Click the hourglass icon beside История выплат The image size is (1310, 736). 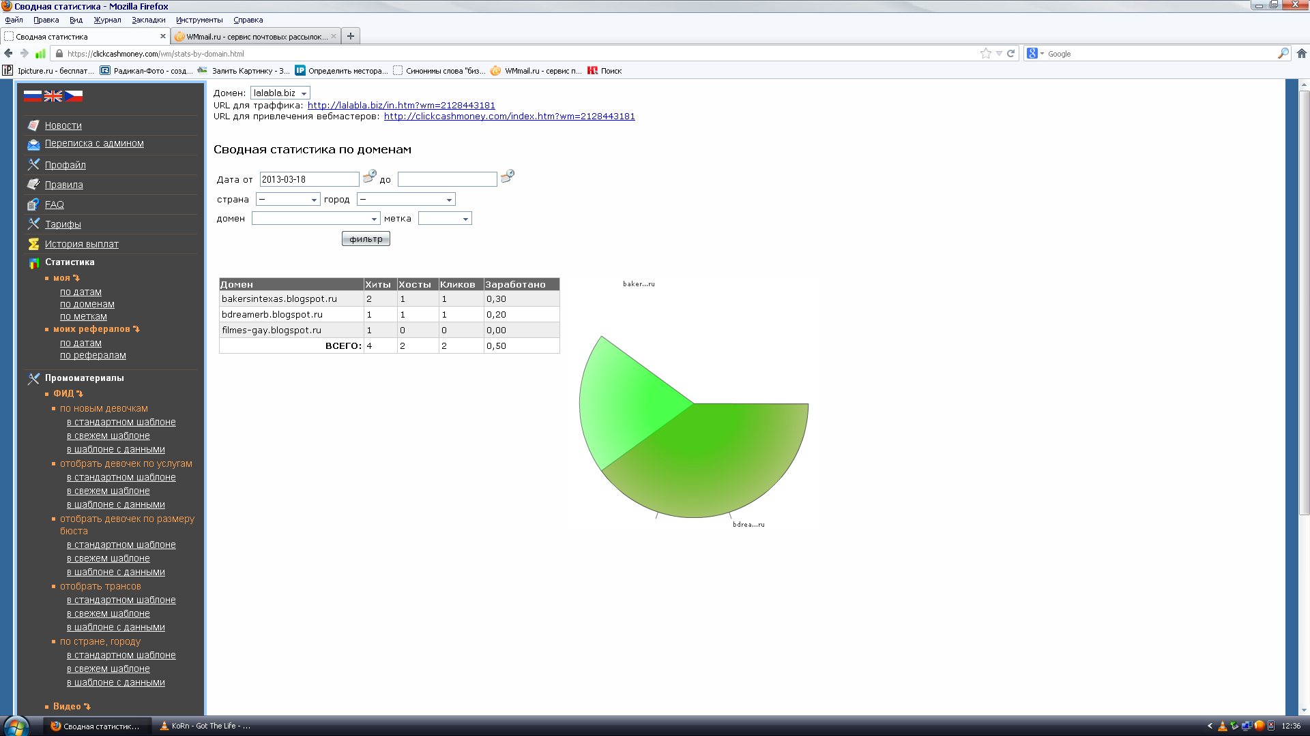pos(33,244)
